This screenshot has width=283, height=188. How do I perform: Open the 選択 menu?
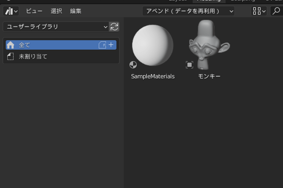click(x=56, y=11)
